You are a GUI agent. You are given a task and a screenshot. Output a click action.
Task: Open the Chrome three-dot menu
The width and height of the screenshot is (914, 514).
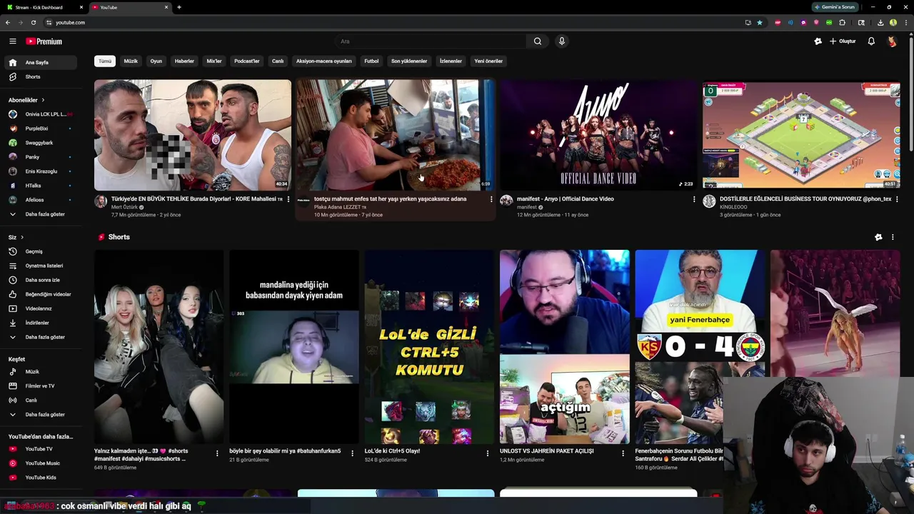point(905,22)
